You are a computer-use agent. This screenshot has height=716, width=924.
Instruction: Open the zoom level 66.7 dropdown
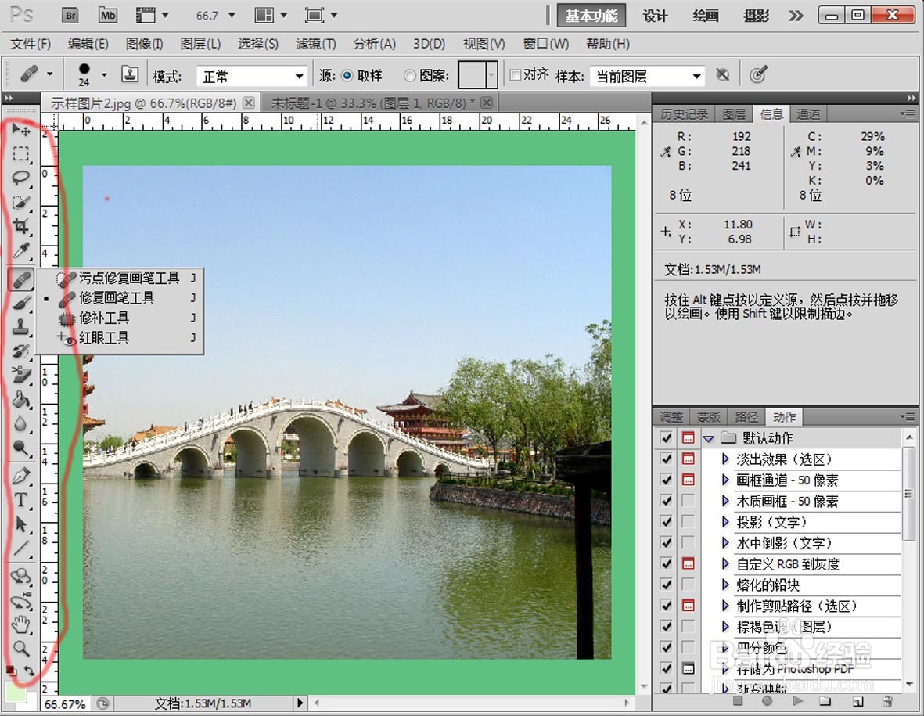tap(232, 16)
